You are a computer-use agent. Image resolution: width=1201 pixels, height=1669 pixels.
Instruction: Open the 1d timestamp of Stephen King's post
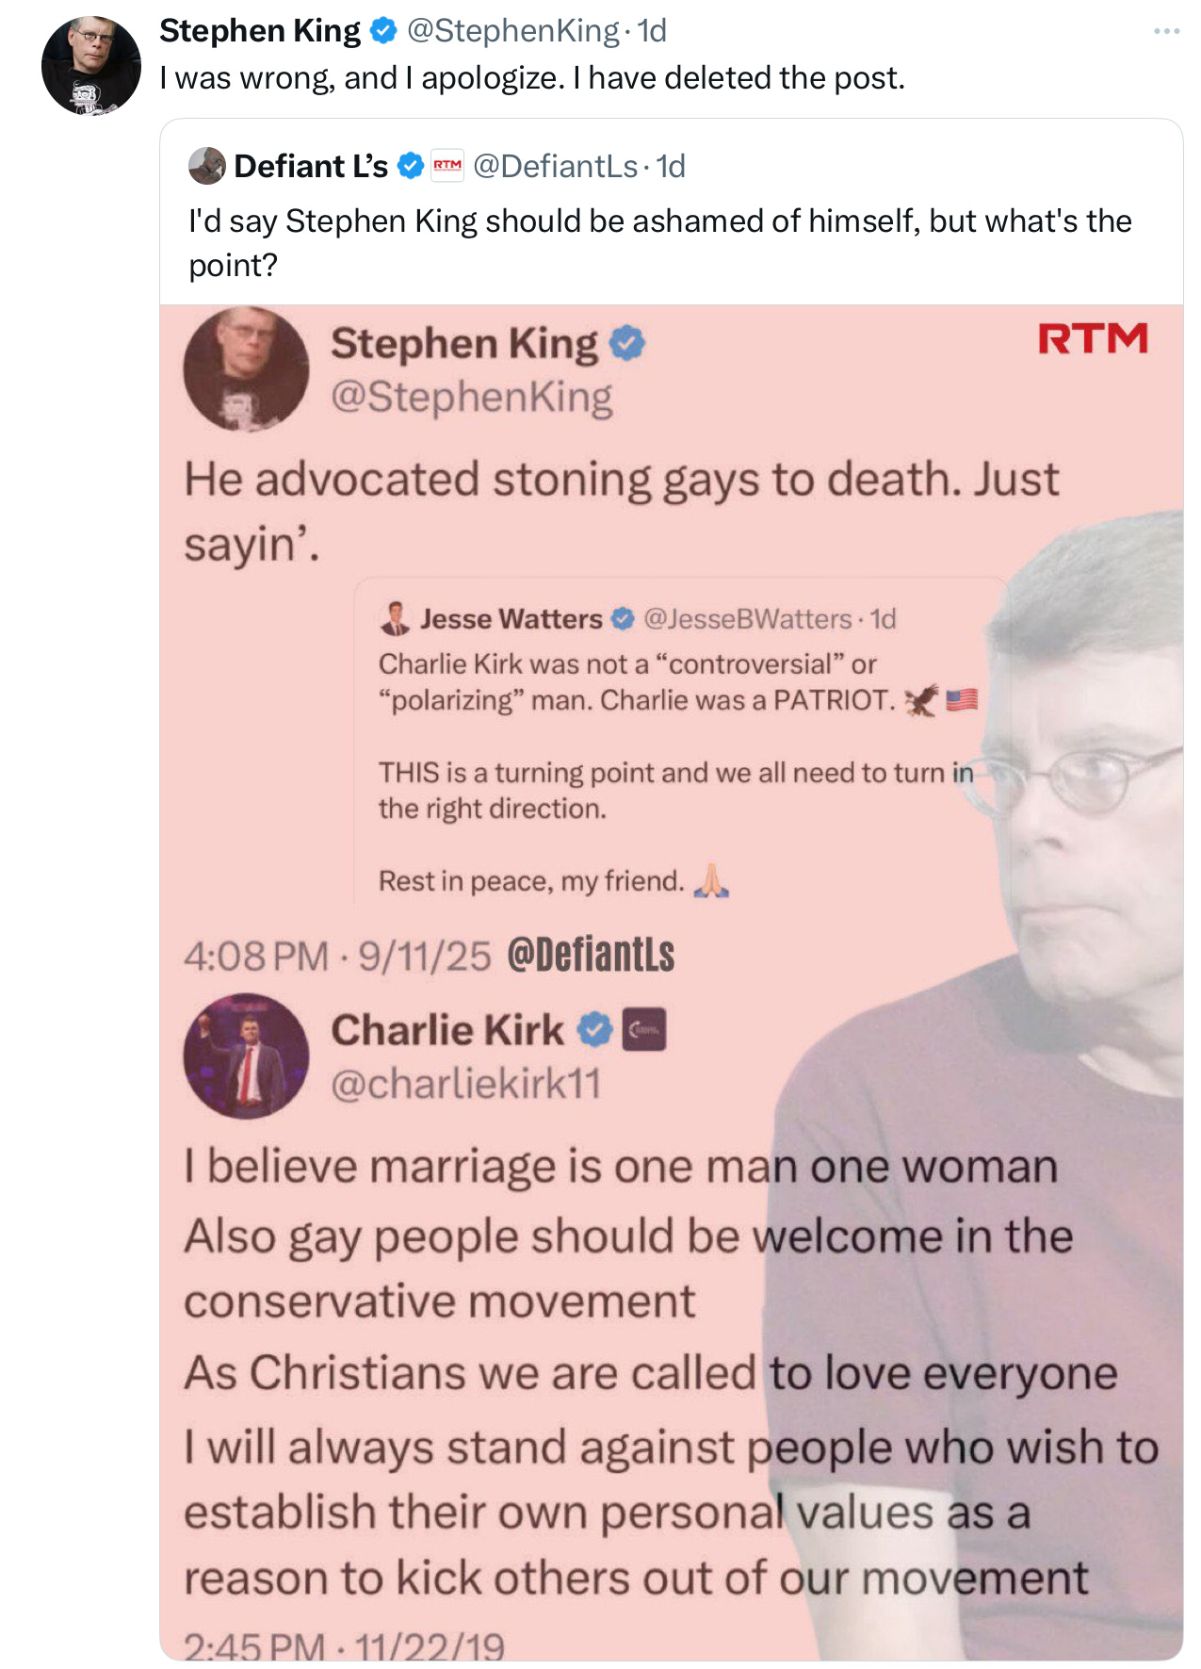pyautogui.click(x=652, y=31)
